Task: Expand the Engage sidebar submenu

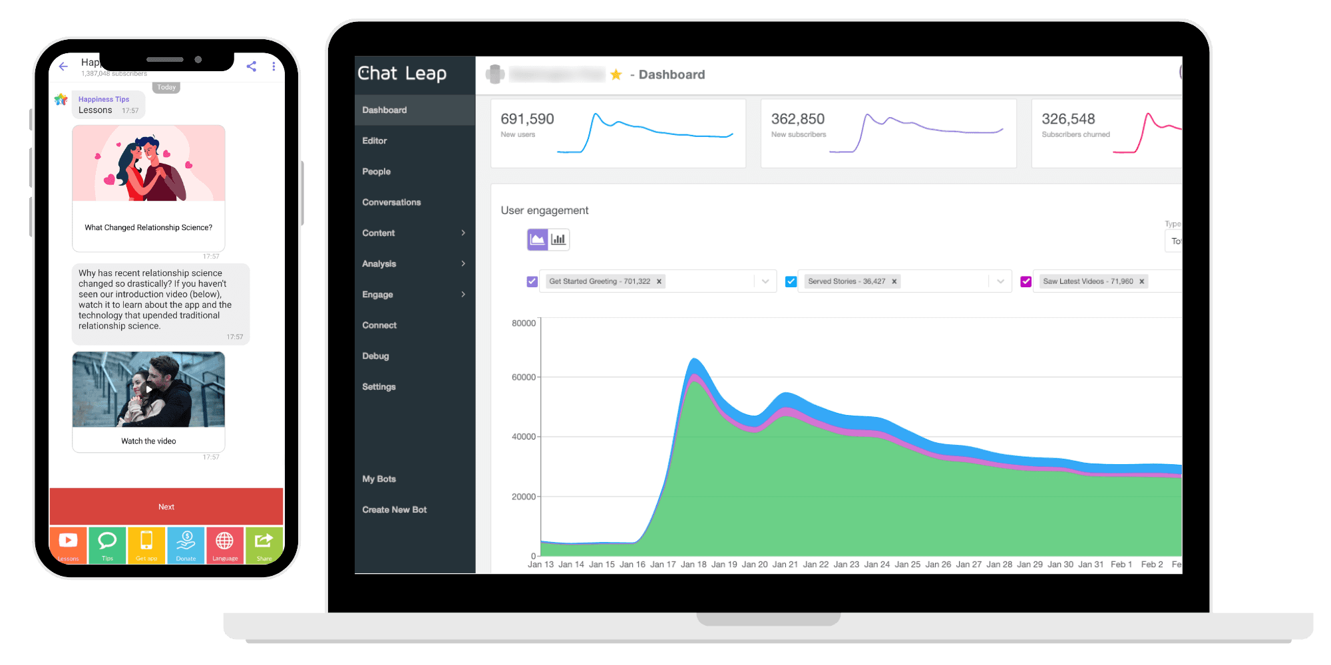Action: pos(463,294)
